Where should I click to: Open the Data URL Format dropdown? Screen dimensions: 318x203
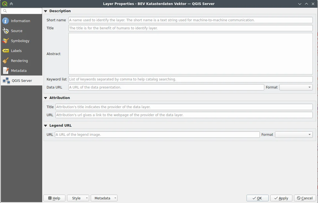click(x=296, y=87)
